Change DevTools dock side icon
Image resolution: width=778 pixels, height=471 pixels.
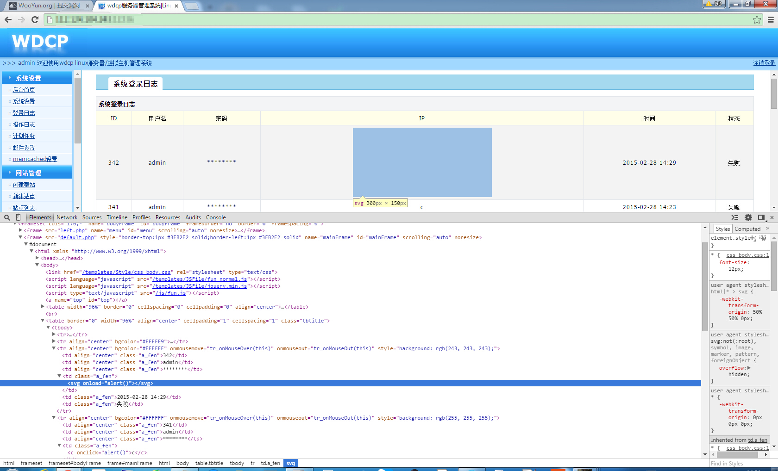[761, 217]
